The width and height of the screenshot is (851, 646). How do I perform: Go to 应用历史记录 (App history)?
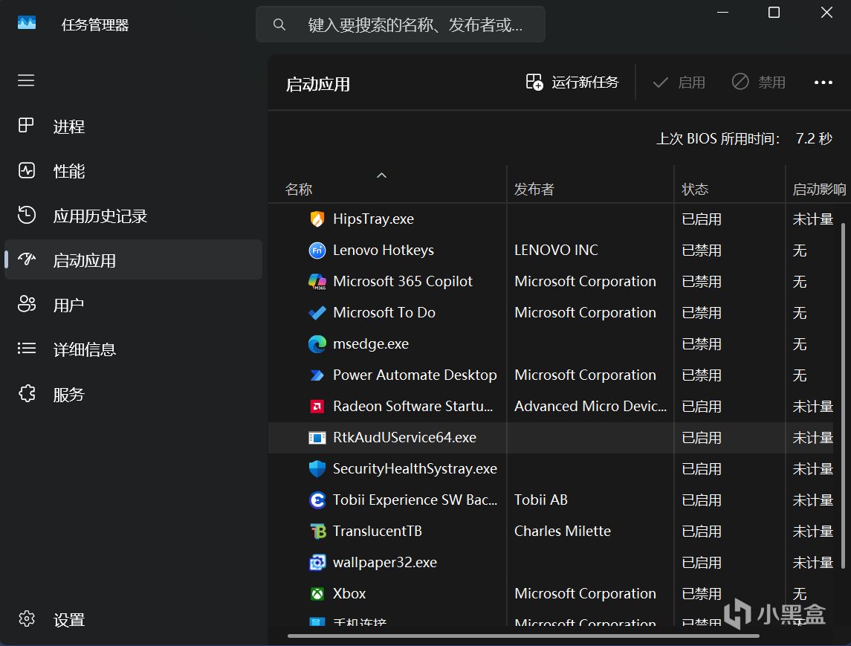(100, 216)
